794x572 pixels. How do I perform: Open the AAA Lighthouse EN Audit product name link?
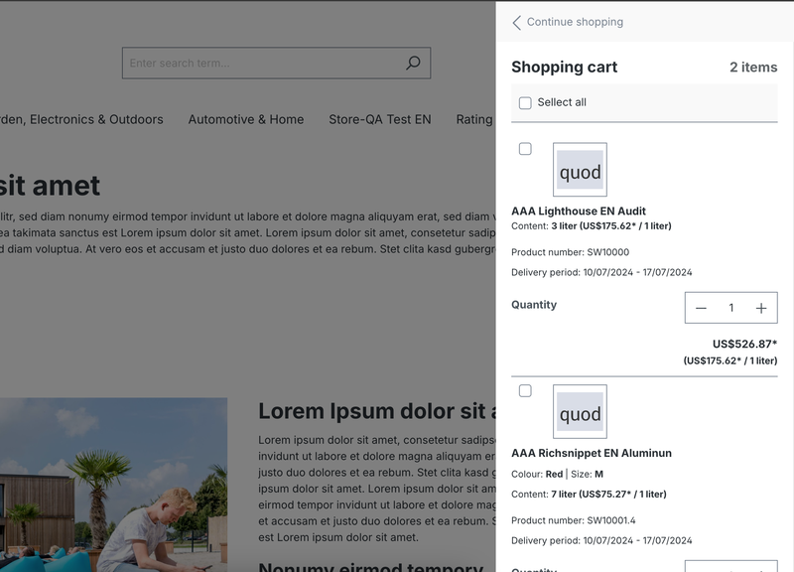coord(579,211)
